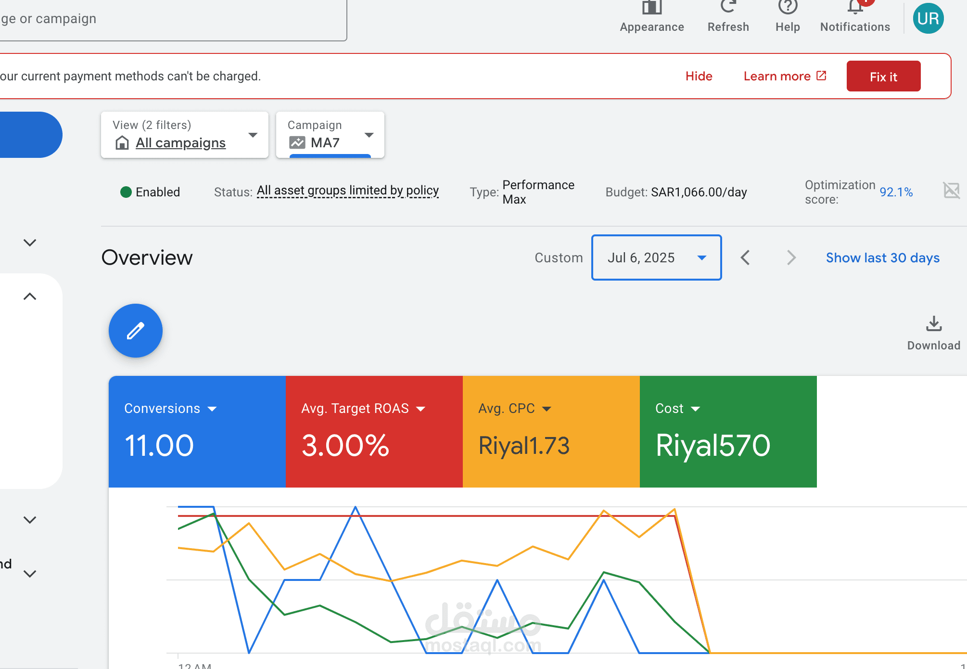Open the Jul 6, 2025 date picker
The width and height of the screenshot is (967, 669).
(656, 257)
